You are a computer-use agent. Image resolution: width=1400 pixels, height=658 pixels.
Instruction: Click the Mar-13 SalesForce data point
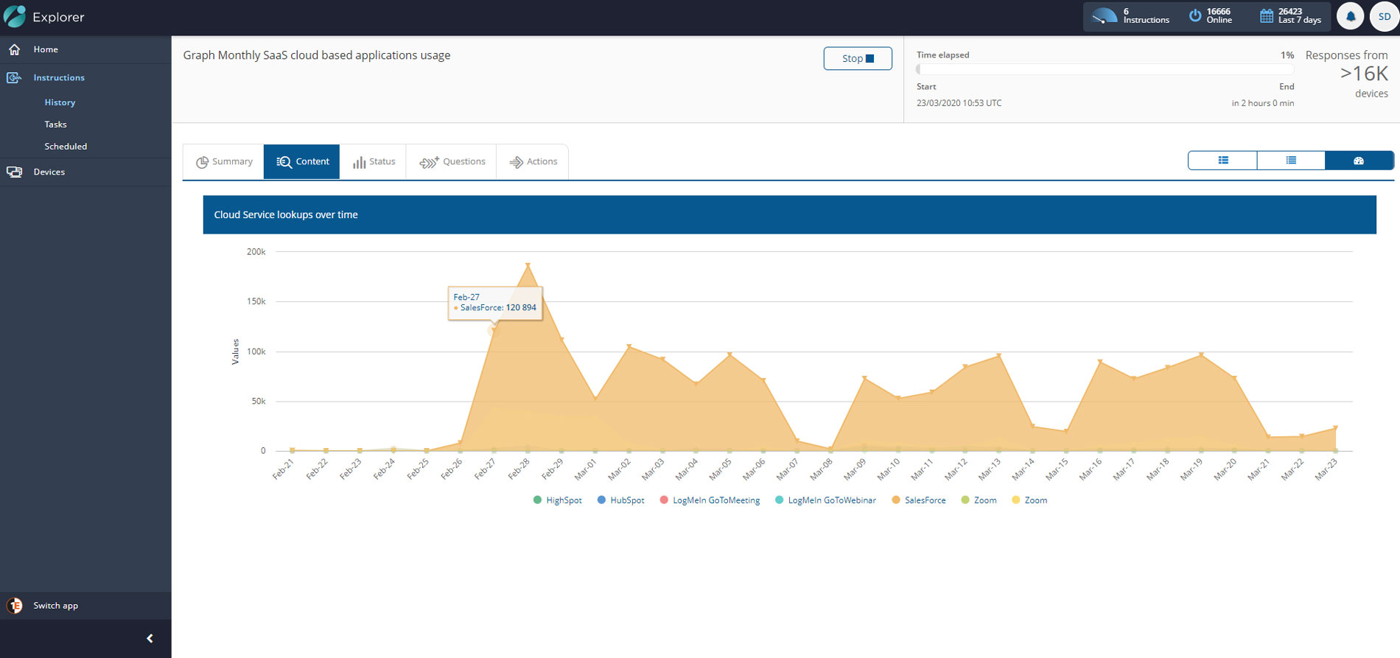(x=998, y=356)
